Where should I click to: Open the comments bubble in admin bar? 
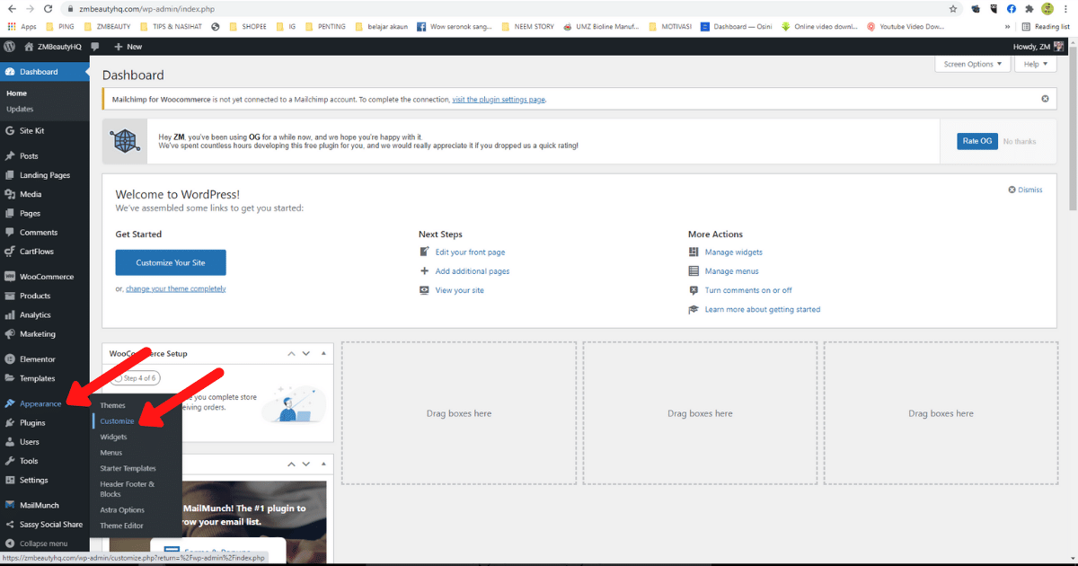point(95,46)
